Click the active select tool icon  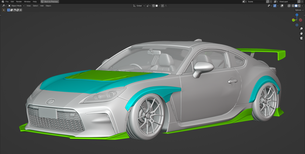[x=4, y=10]
